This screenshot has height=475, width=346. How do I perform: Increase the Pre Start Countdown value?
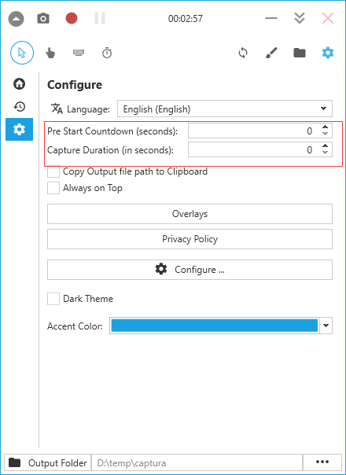325,127
